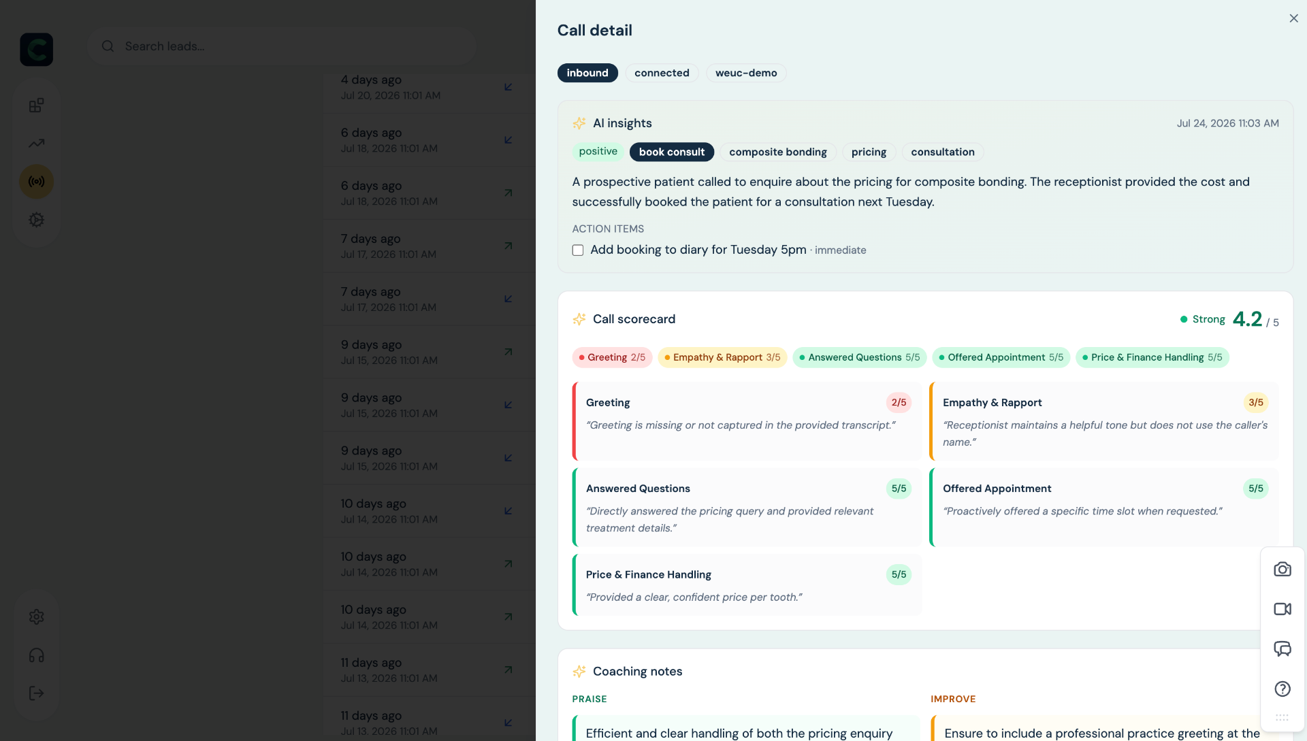The image size is (1307, 741).
Task: Click Price & Finance Handling 5/5 chip
Action: [x=1152, y=357]
